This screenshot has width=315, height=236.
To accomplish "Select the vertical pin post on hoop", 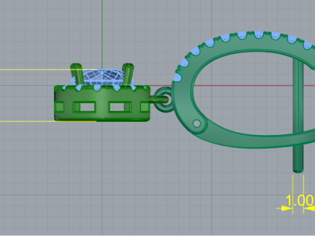I will [298, 116].
